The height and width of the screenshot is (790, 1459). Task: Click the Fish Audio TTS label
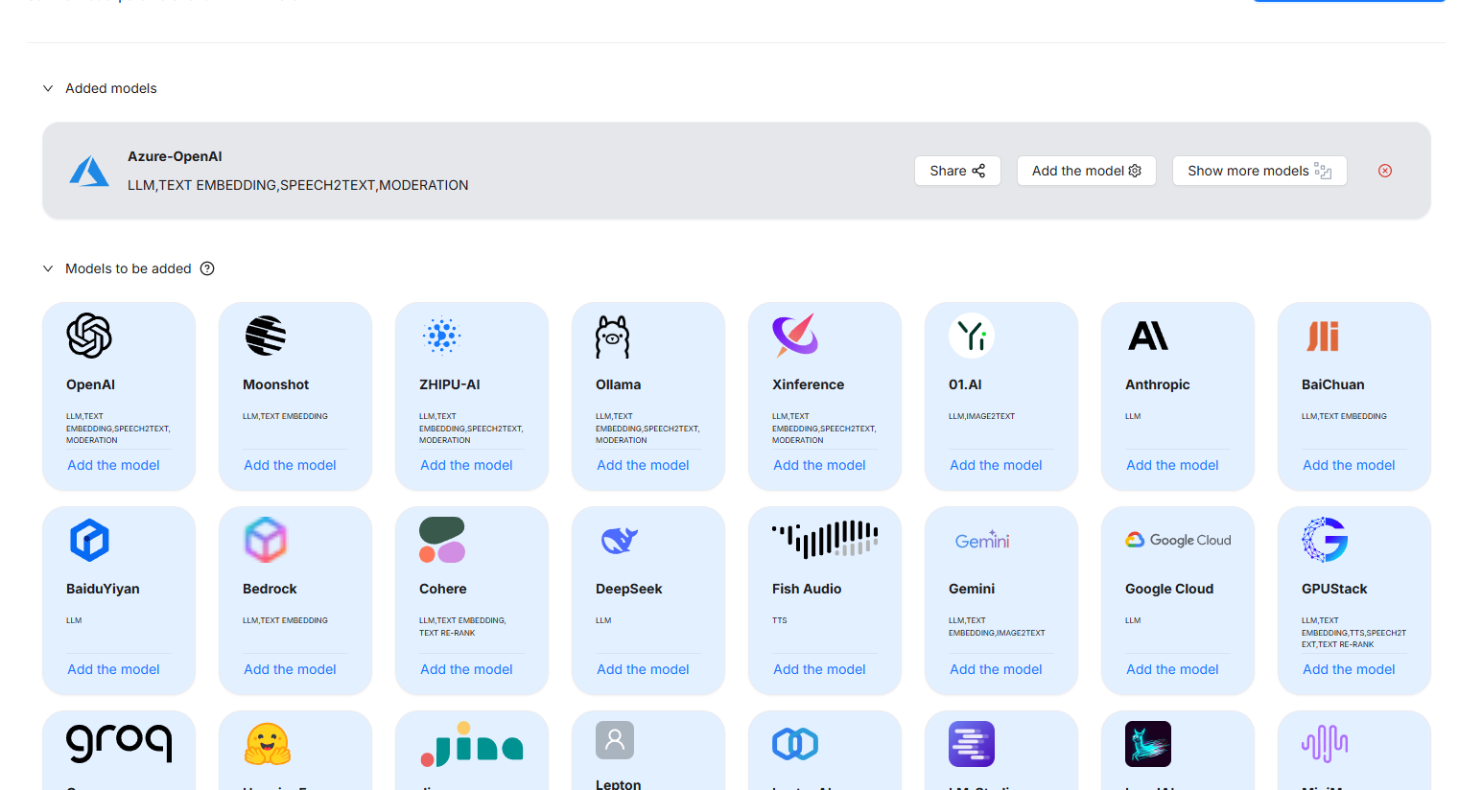tap(780, 620)
